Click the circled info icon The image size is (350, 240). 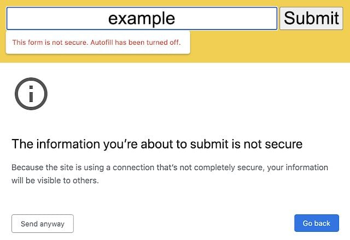[x=31, y=94]
